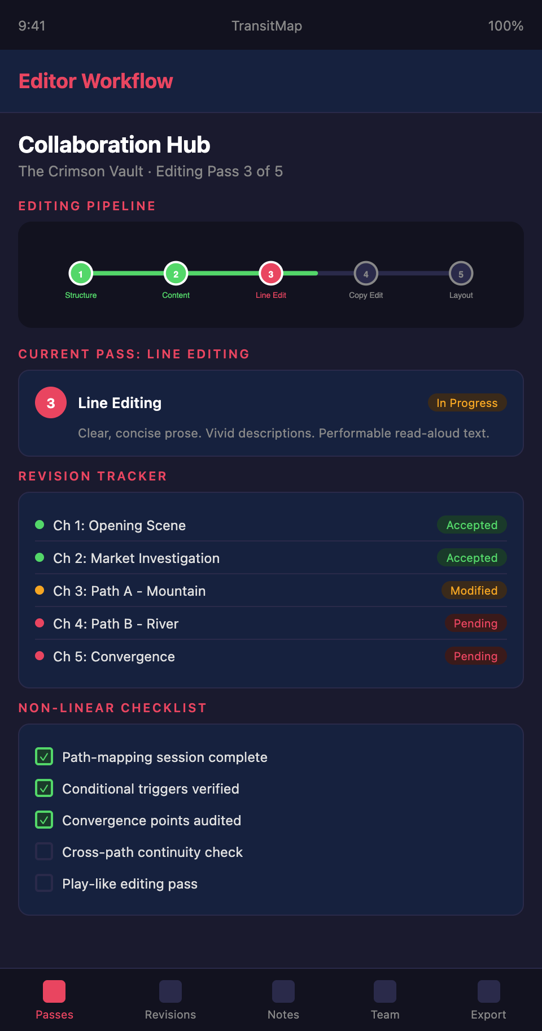Image resolution: width=542 pixels, height=1031 pixels.
Task: Enable the Play-like editing pass checkbox
Action: tap(44, 883)
